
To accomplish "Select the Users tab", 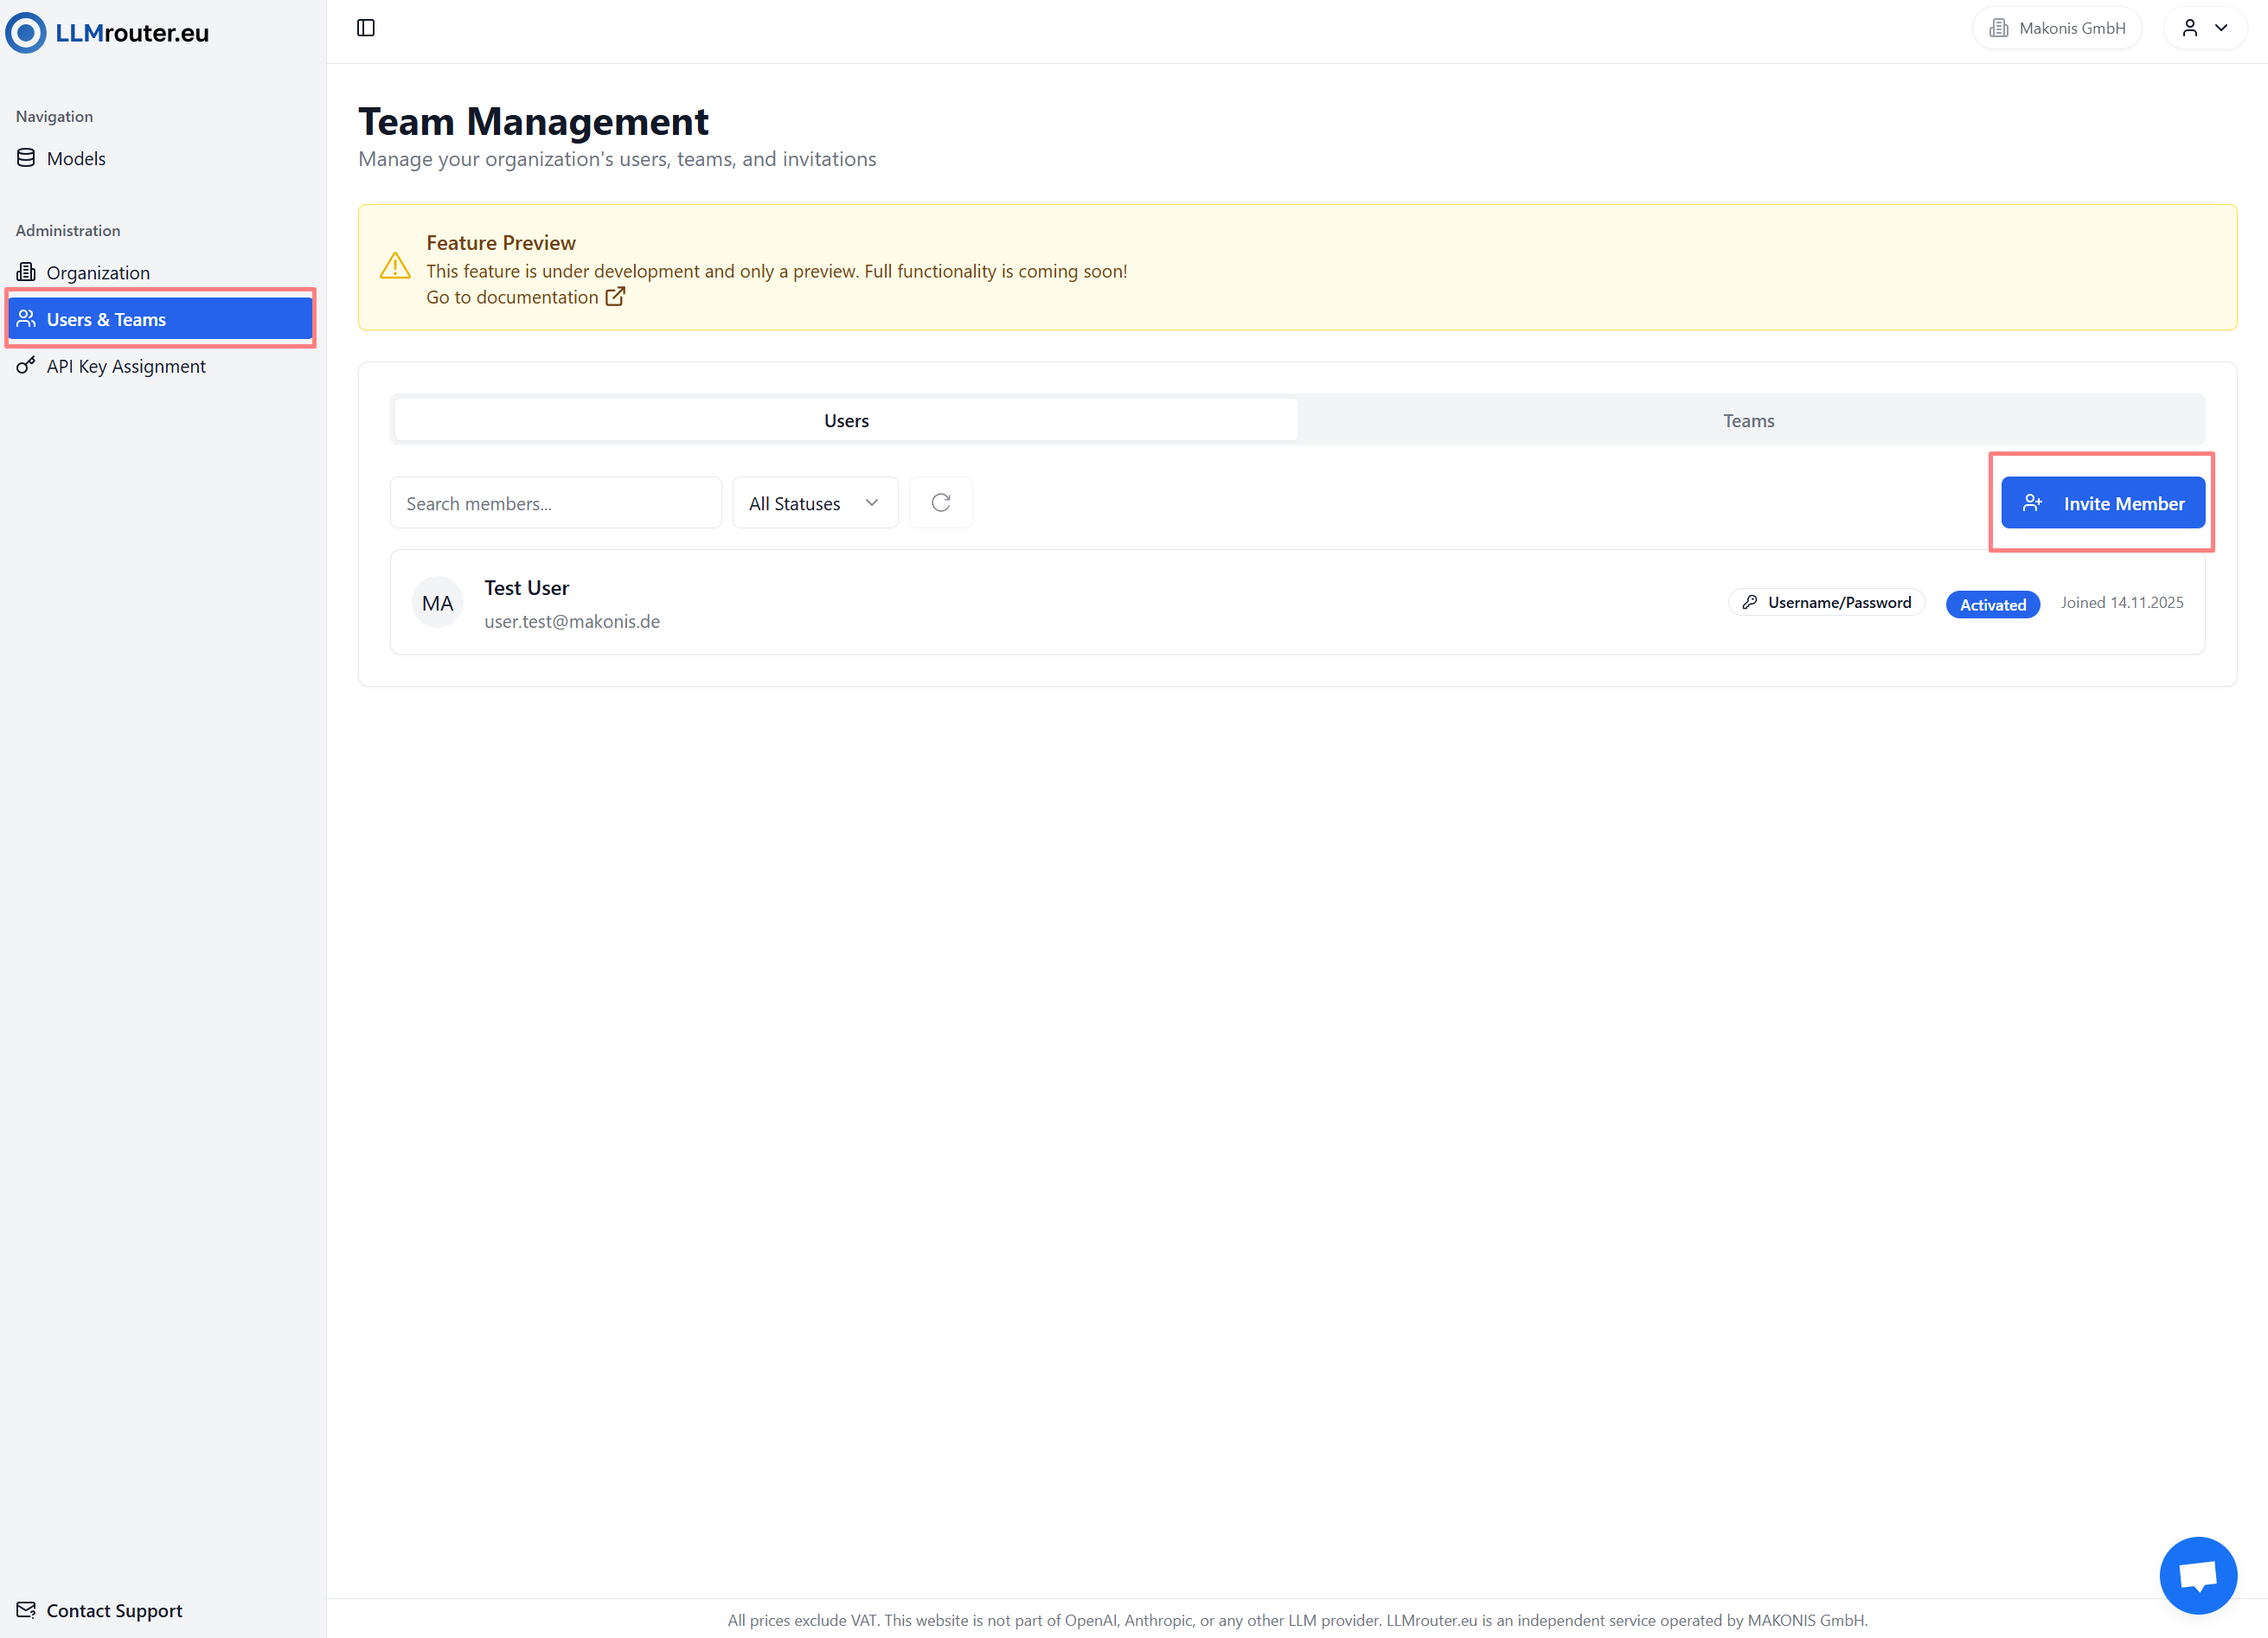I will (x=846, y=421).
